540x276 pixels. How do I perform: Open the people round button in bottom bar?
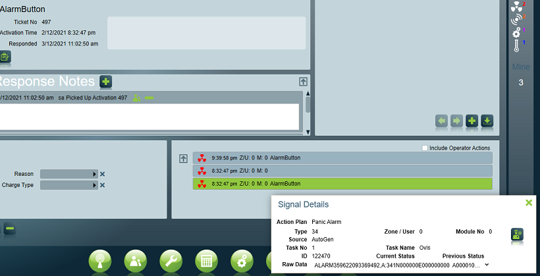coord(136,262)
